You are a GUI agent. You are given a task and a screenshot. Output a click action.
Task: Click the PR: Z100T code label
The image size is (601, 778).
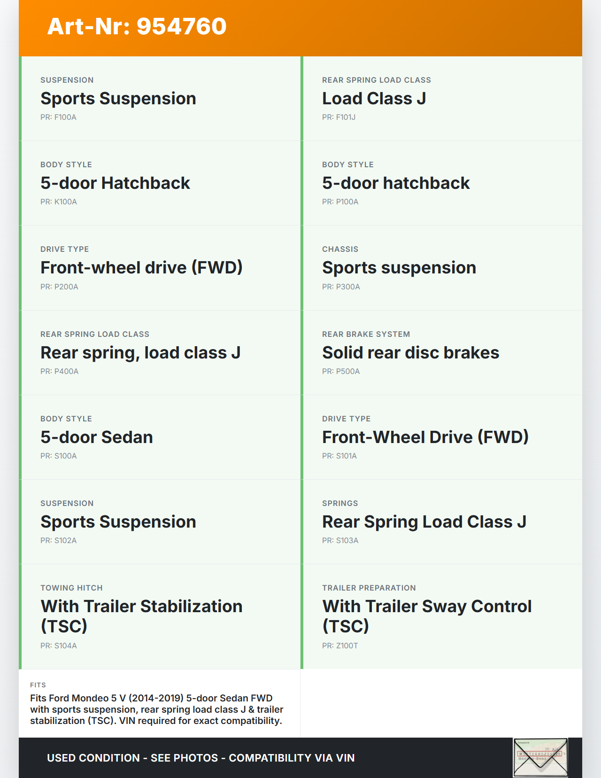click(340, 646)
